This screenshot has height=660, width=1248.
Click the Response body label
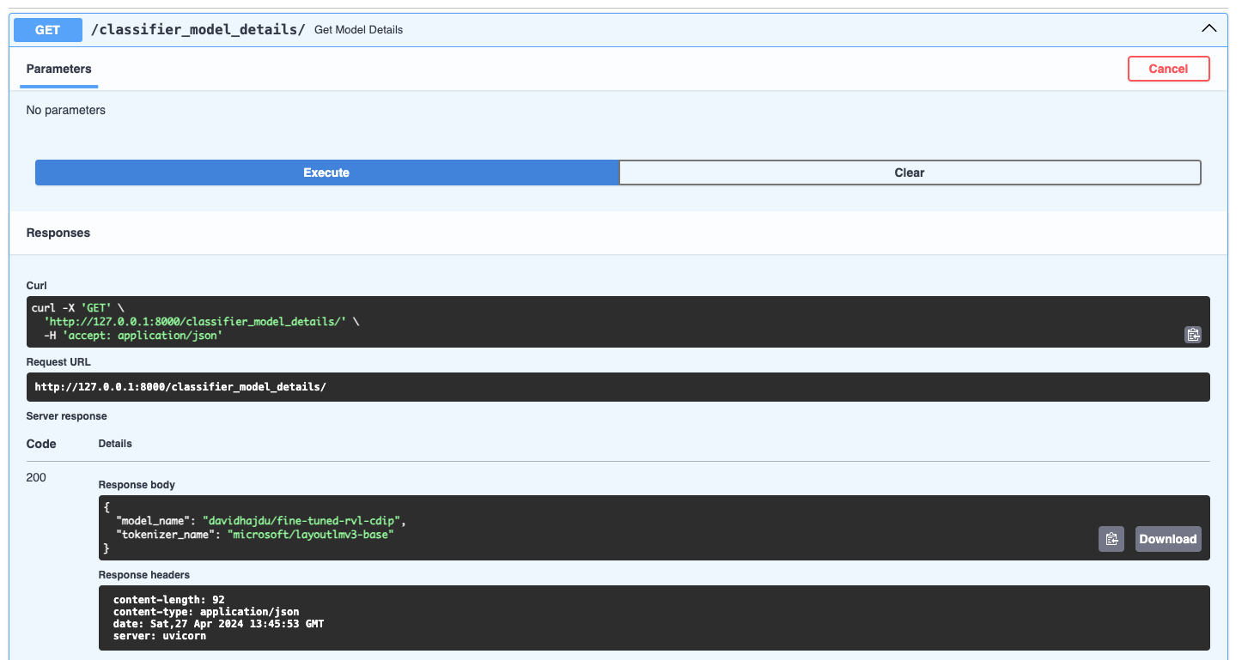point(137,485)
